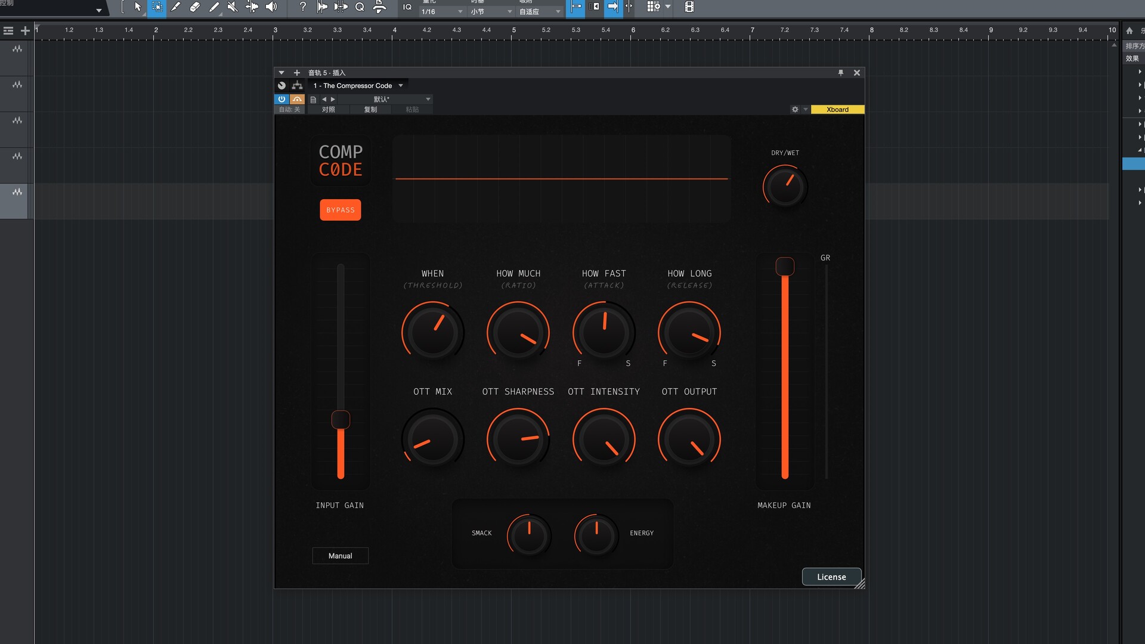1145x644 pixels.
Task: Toggle the orange plugin bypass curve icon
Action: pos(297,99)
